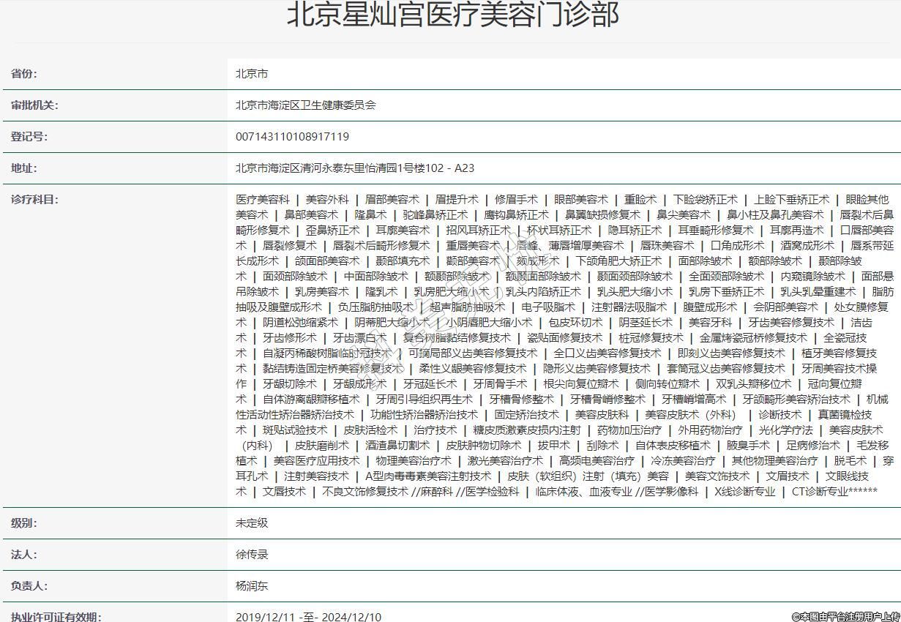
Task: Click registration number 007143110108917119
Action: click(x=292, y=137)
